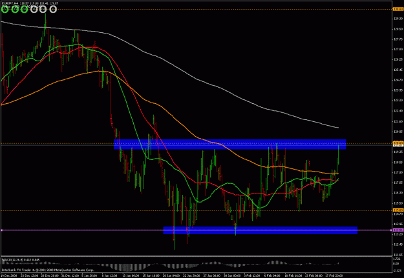
Task: Click the orange price label at chart top
Action: [398, 9]
